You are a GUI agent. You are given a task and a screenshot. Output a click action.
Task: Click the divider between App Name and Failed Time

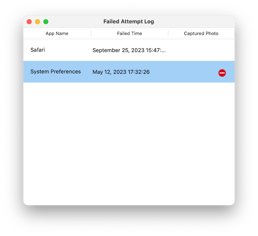click(x=91, y=34)
